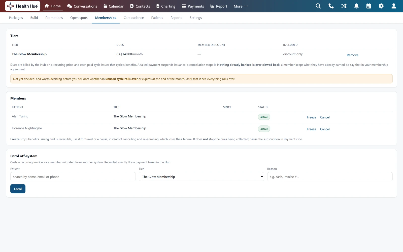Open Contacts in the navigation bar
Screen dimensions: 403x252
(140, 6)
